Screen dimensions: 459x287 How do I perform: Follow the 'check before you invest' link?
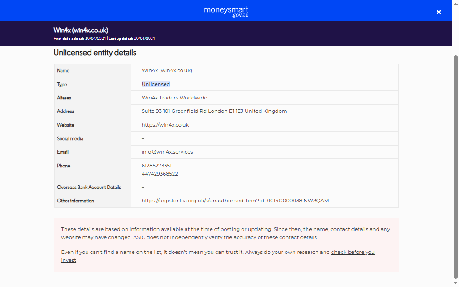coord(352,252)
